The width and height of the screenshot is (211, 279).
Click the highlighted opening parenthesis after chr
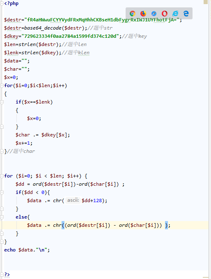click(x=63, y=225)
